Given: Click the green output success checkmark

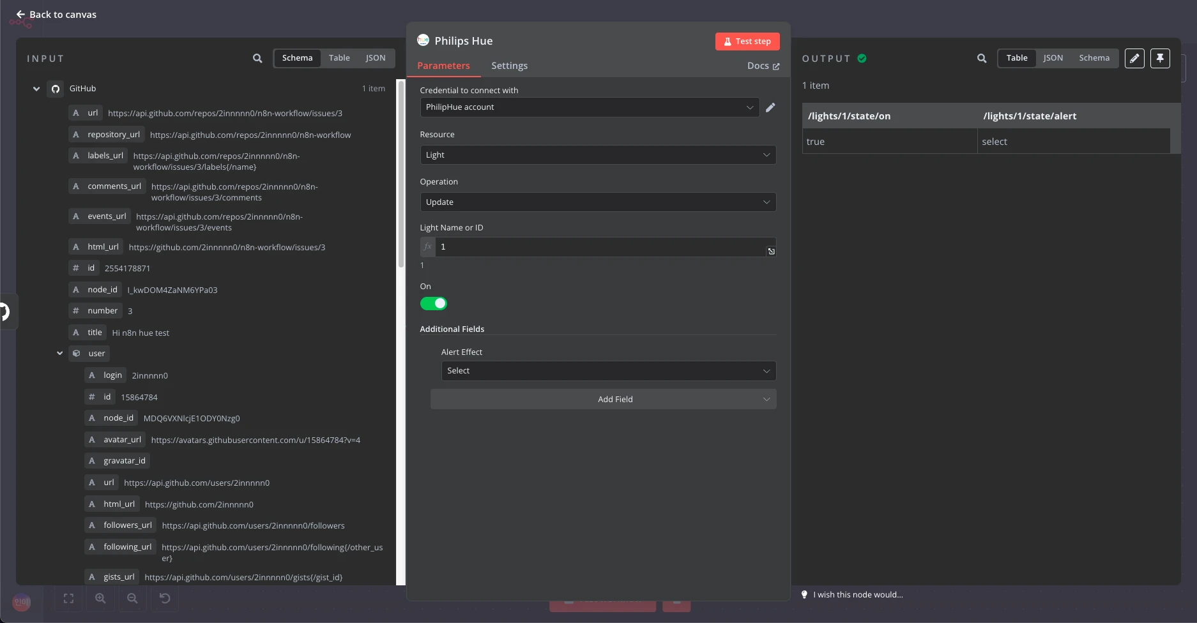Looking at the screenshot, I should tap(862, 58).
